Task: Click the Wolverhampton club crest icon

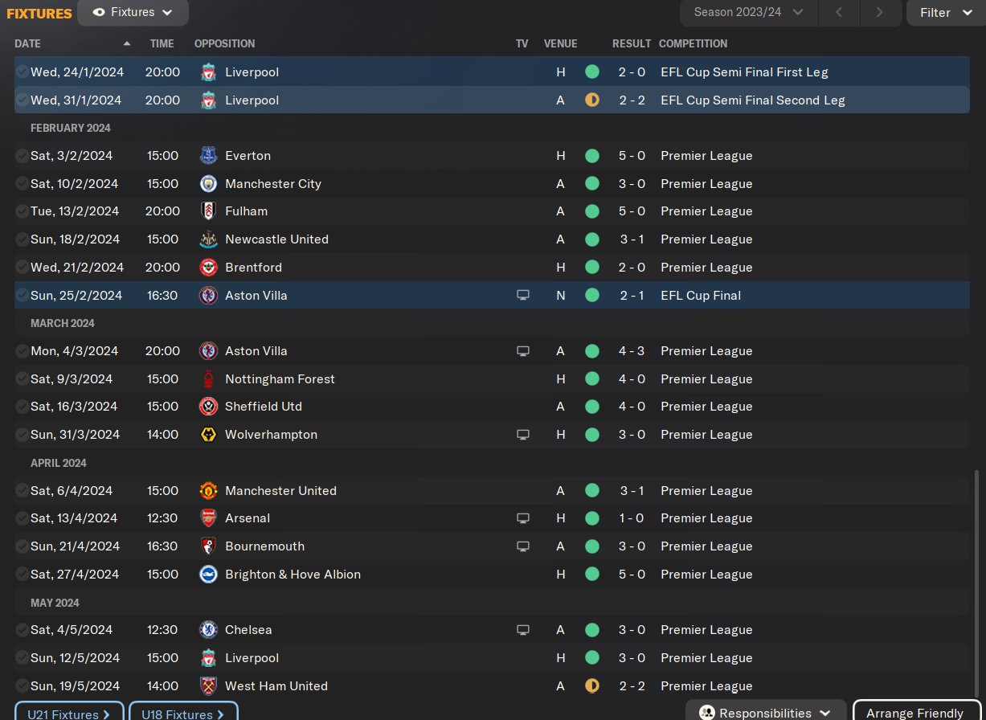Action: tap(208, 435)
